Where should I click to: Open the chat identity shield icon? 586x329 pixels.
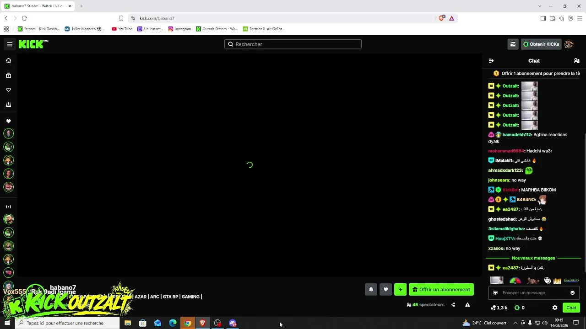(495, 293)
